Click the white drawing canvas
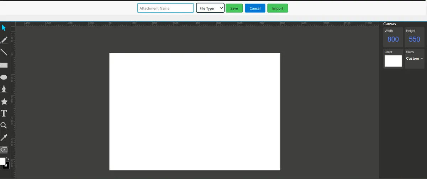The width and height of the screenshot is (427, 179). tap(195, 112)
